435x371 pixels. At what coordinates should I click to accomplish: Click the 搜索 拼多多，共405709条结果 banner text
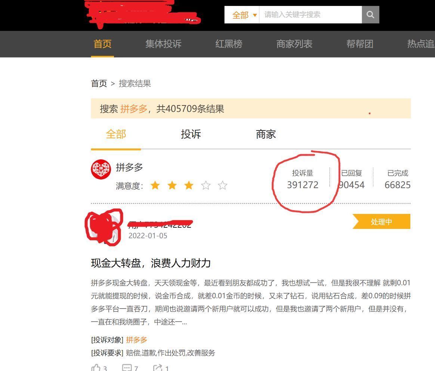coord(162,108)
